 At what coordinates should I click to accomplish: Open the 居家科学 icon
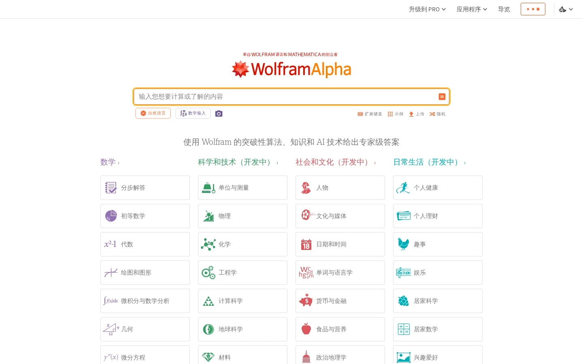(404, 301)
